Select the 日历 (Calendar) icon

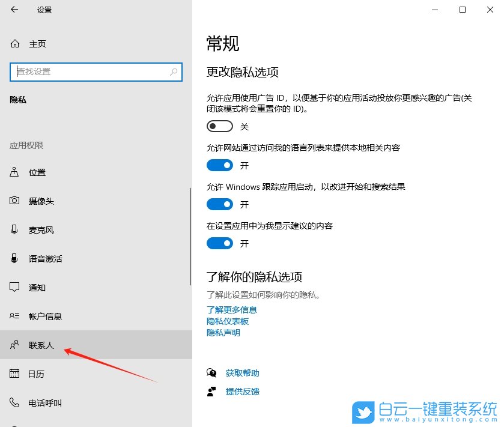(x=15, y=374)
